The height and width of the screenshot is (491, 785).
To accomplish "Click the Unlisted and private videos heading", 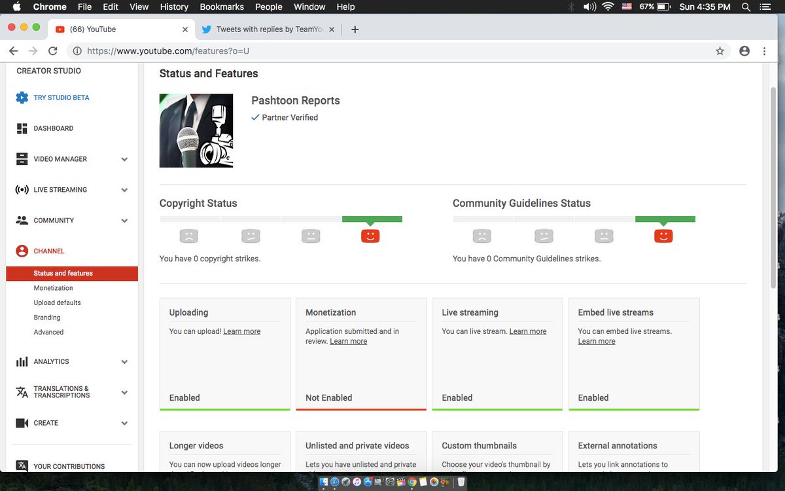I will point(357,446).
